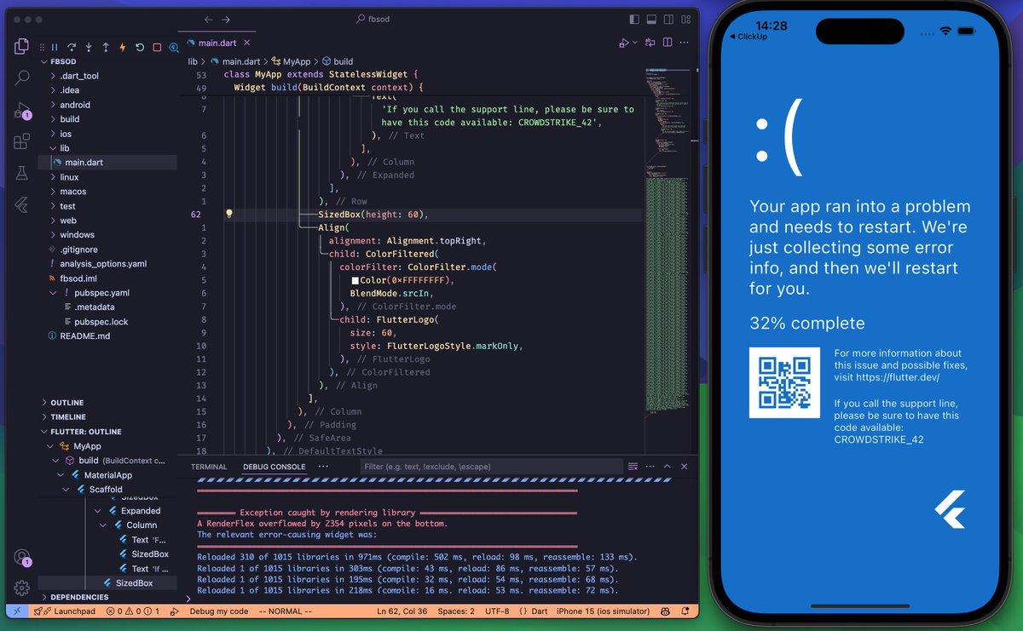The image size is (1023, 631).
Task: Click the Run or Debug play icon
Action: pos(624,43)
